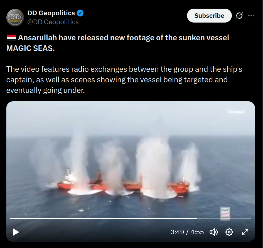Open the video settings gear
This screenshot has height=248, width=263.
pyautogui.click(x=229, y=232)
